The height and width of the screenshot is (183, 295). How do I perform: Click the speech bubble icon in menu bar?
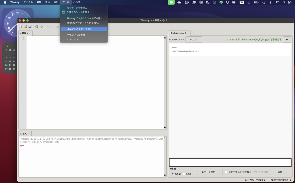(x=187, y=2)
